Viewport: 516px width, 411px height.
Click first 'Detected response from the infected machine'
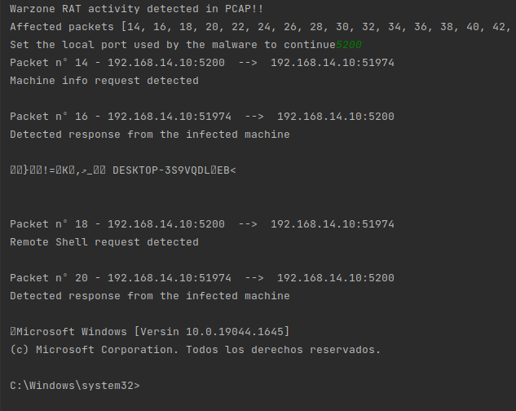coord(150,135)
